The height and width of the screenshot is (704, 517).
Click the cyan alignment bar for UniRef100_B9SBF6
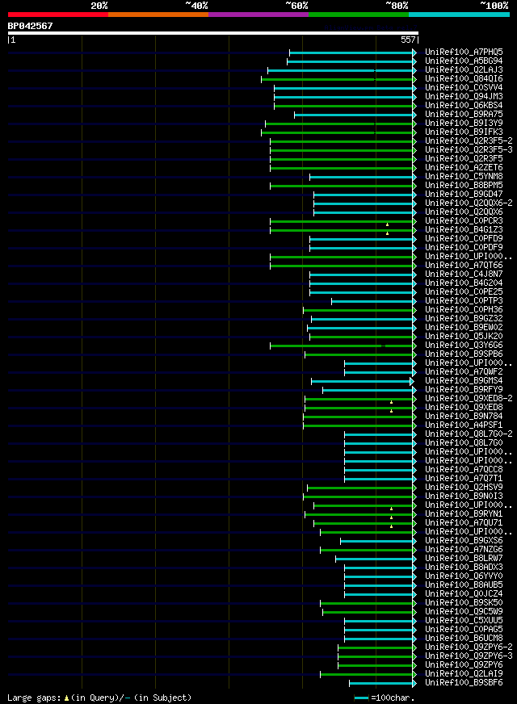pyautogui.click(x=383, y=684)
